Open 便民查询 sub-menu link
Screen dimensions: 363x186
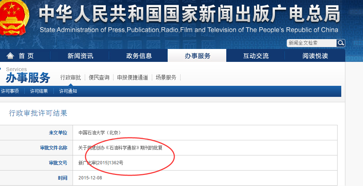point(99,77)
